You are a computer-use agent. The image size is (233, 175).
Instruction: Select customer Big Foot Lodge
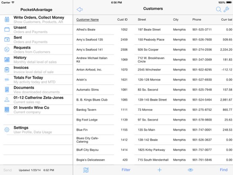(x=153, y=120)
